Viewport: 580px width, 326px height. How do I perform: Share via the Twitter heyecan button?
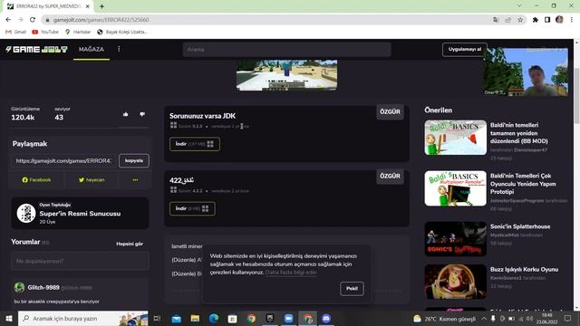[x=92, y=180]
